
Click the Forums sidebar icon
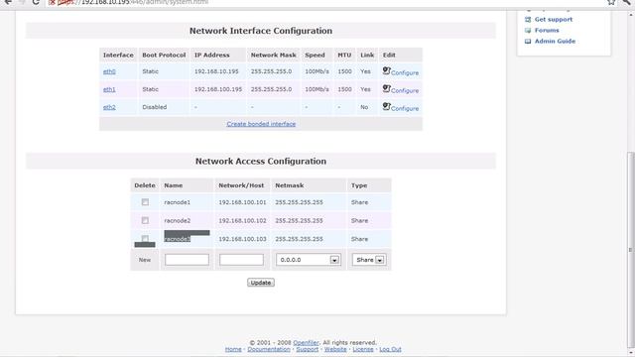528,31
